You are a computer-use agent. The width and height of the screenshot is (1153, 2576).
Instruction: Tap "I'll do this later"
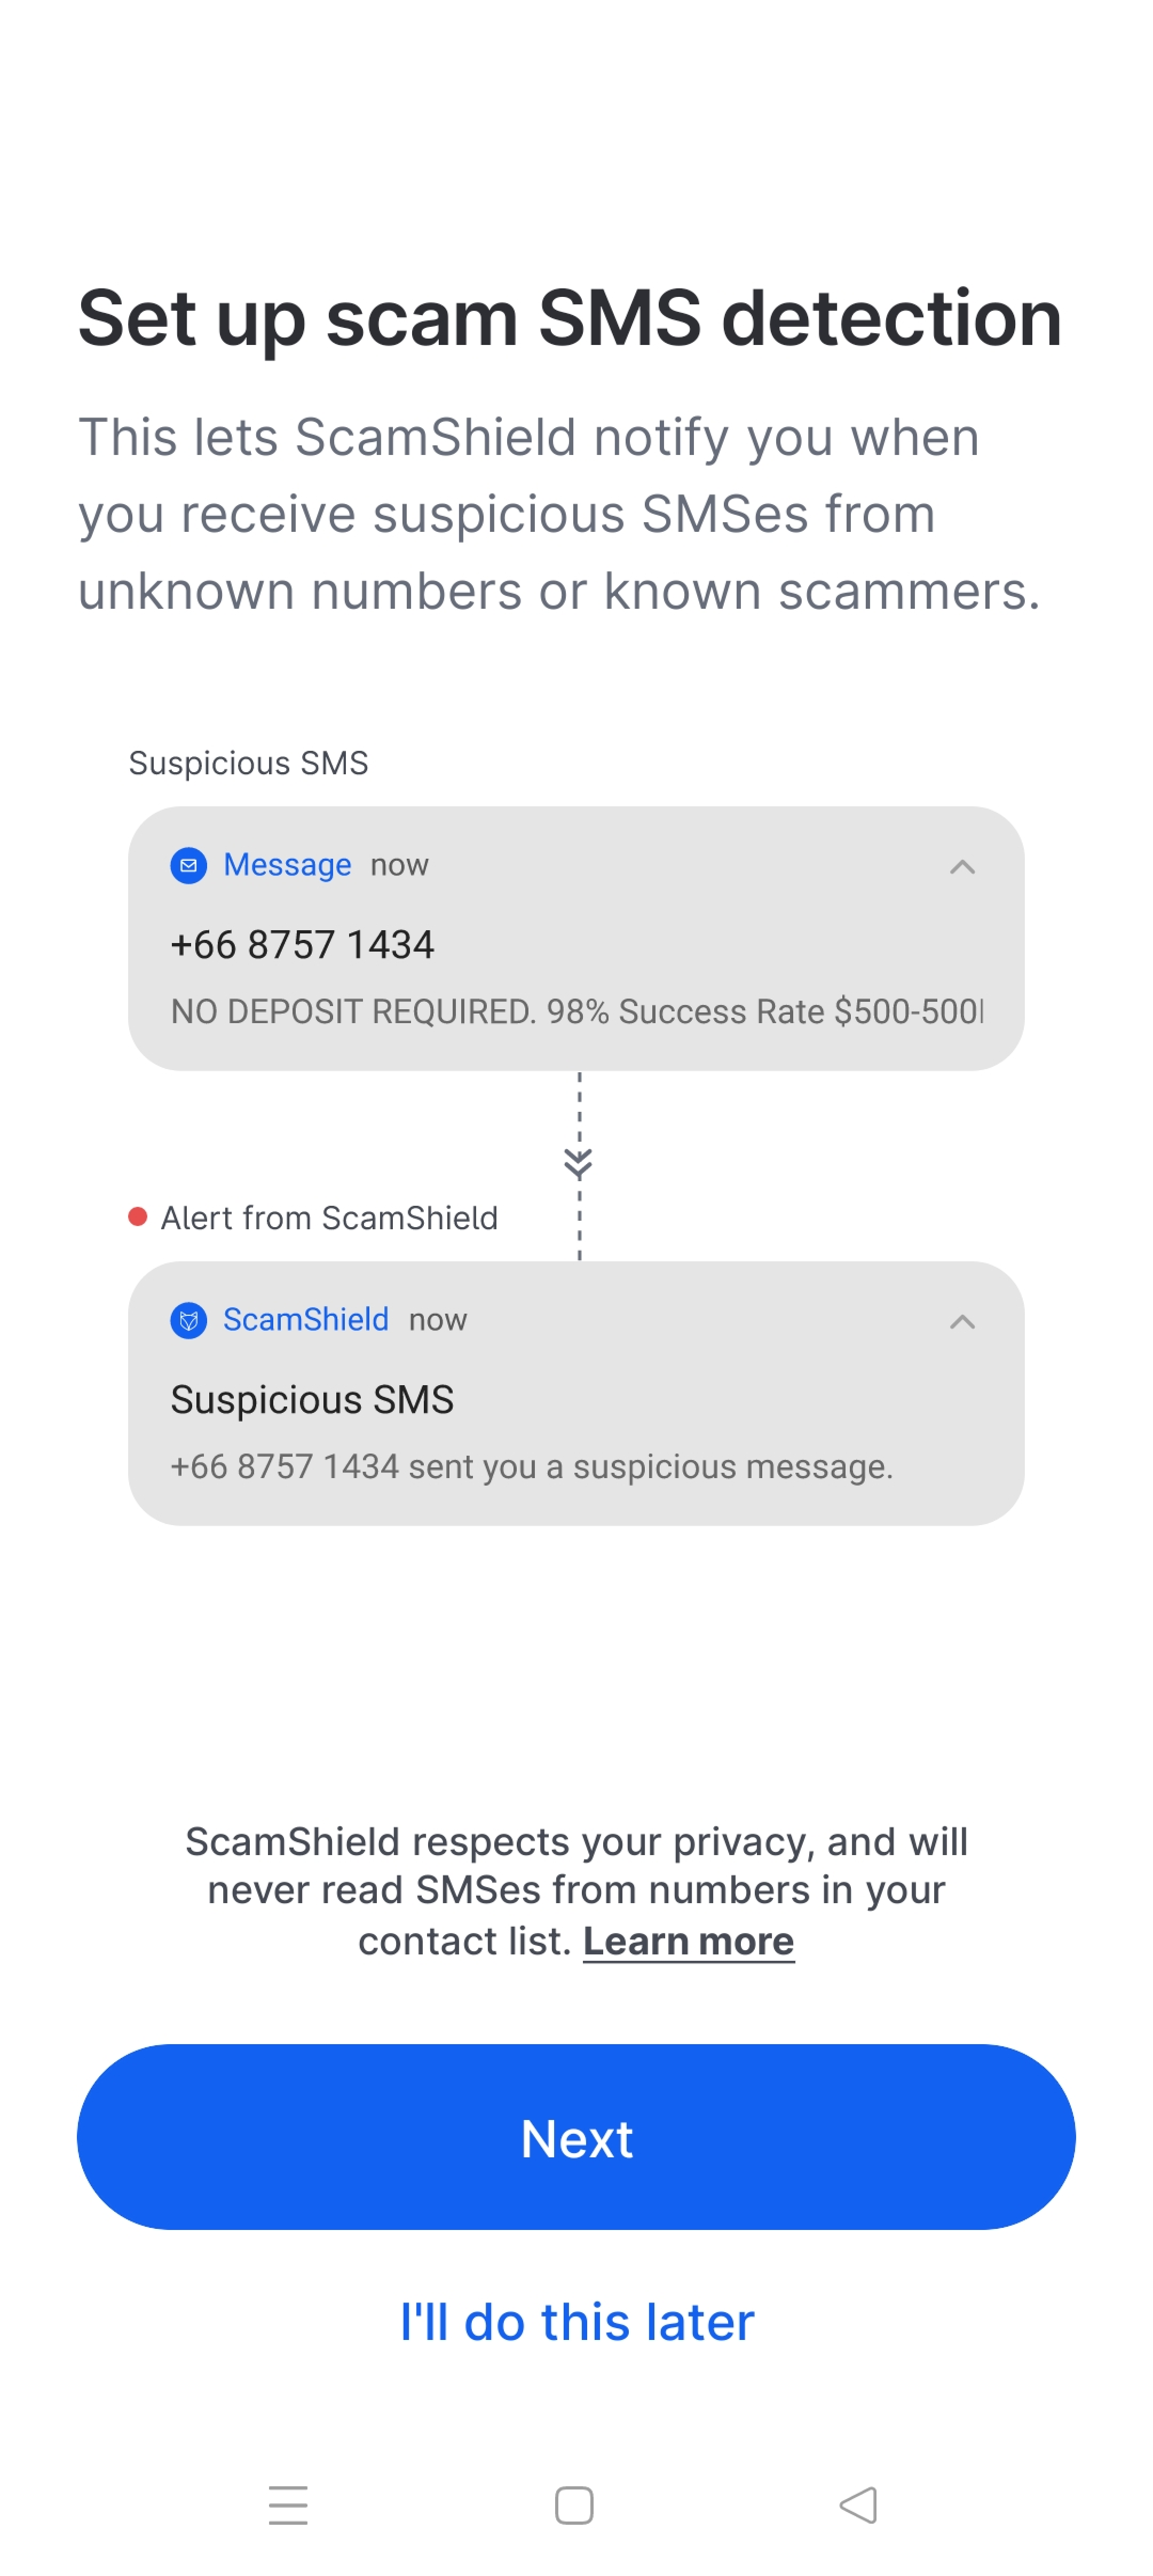pos(577,2321)
